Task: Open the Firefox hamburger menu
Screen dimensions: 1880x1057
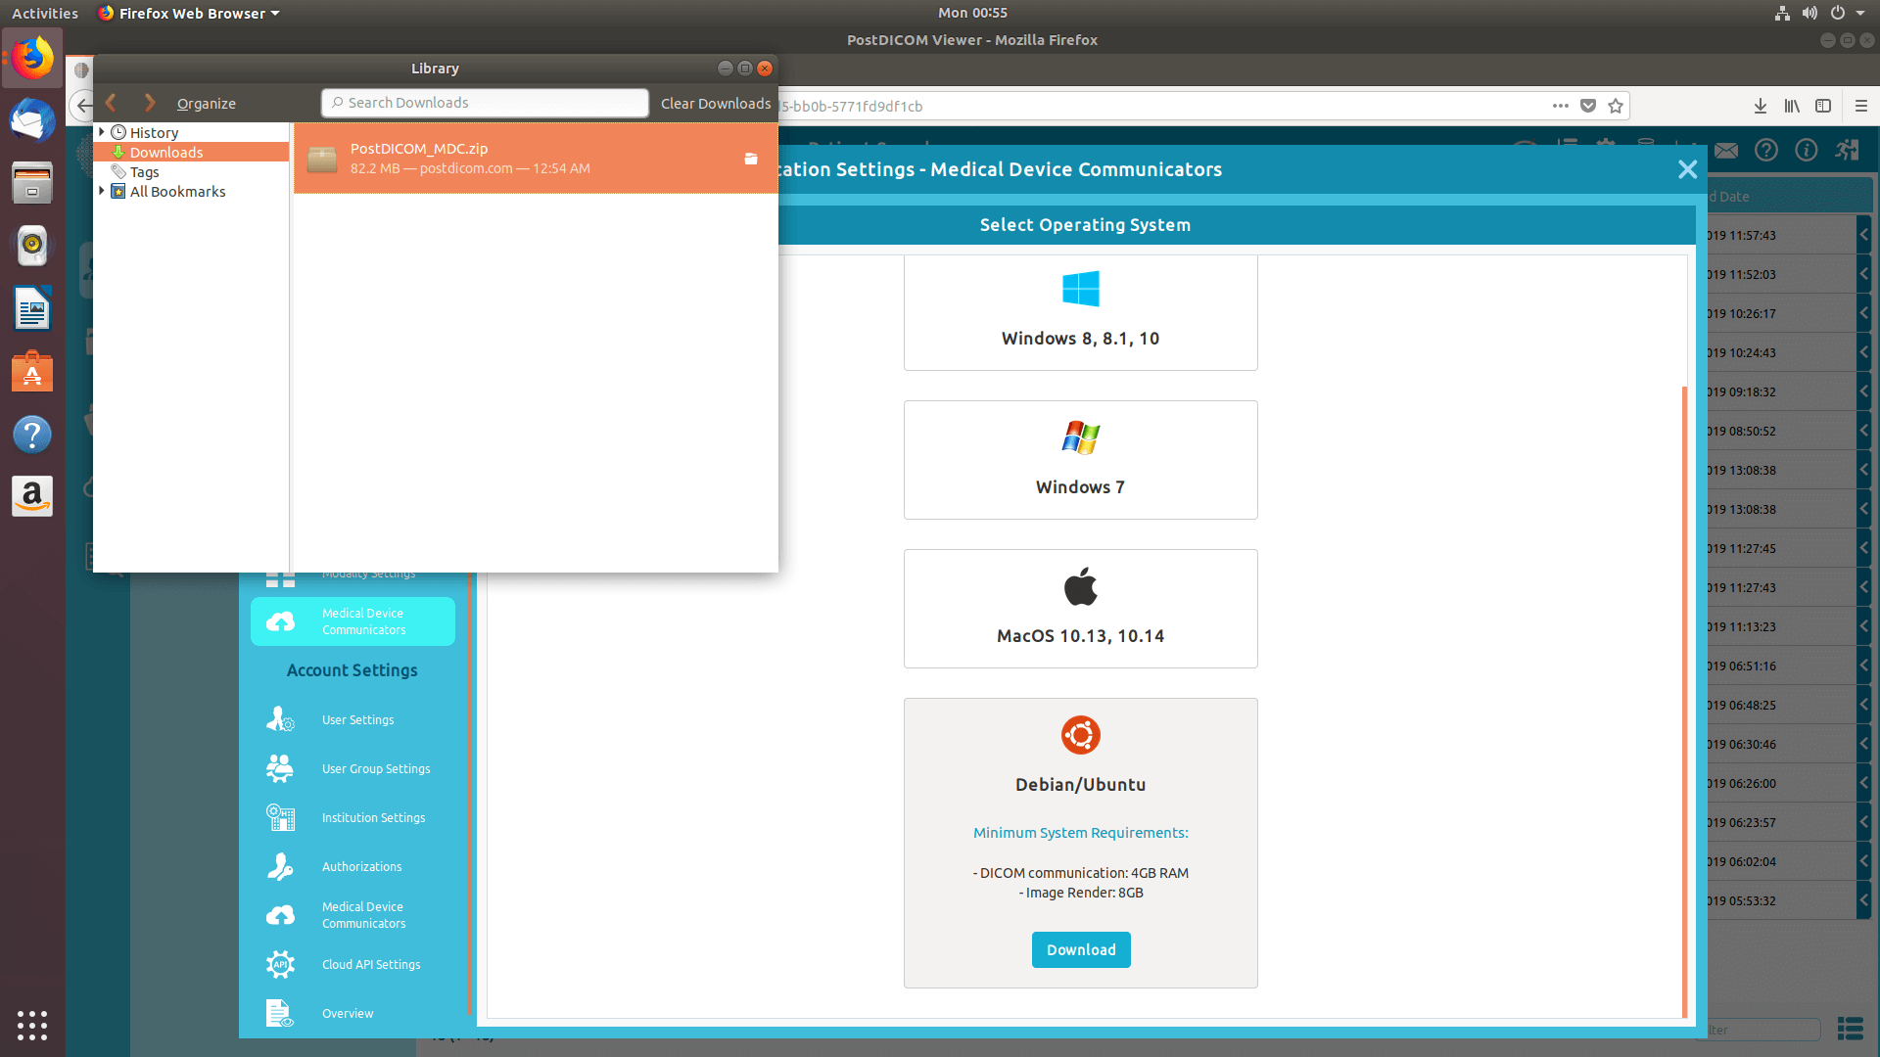Action: pyautogui.click(x=1861, y=106)
